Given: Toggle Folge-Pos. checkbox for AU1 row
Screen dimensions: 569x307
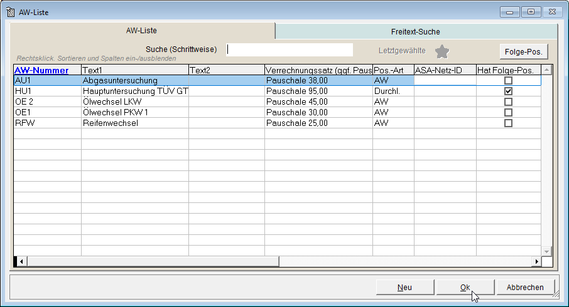Looking at the screenshot, I should pos(509,80).
